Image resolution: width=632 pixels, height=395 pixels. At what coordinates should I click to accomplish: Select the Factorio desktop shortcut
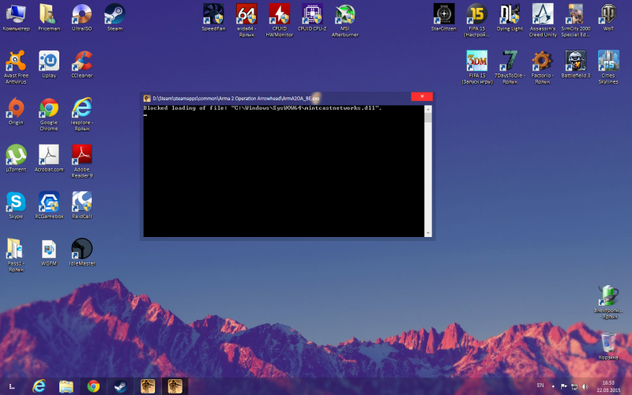(542, 62)
